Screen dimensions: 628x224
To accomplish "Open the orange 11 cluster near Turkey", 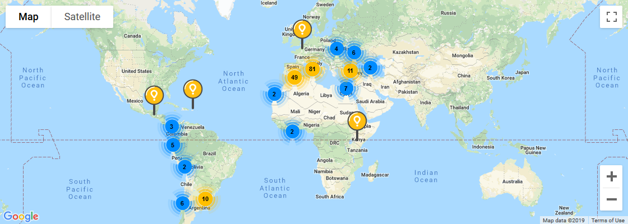I will tap(350, 71).
